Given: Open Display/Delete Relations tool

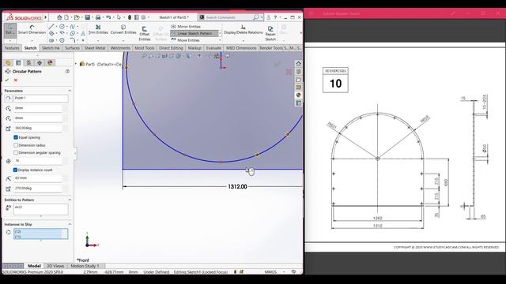Looking at the screenshot, I should [243, 30].
